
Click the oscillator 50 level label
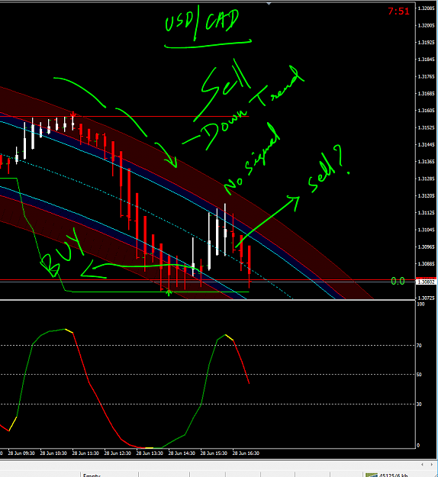419,375
